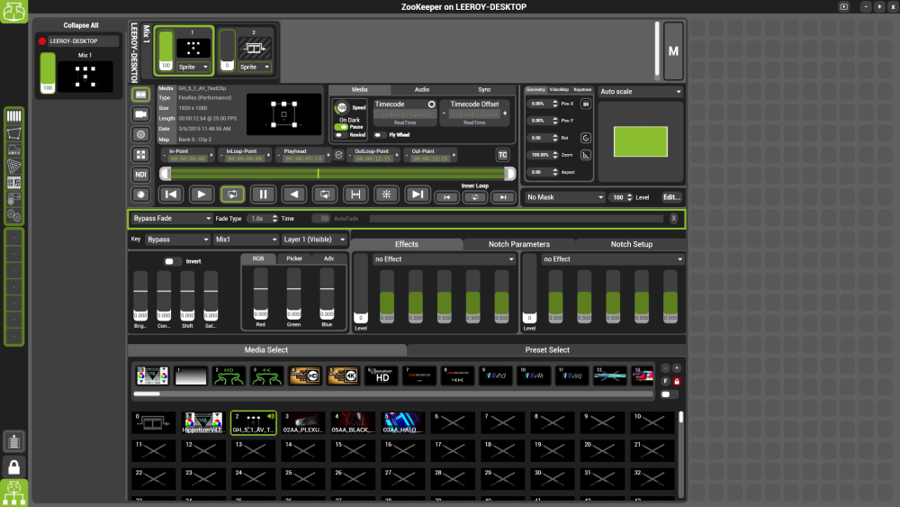Enable the Fly Wheel toggle
This screenshot has height=507, width=900.
381,135
